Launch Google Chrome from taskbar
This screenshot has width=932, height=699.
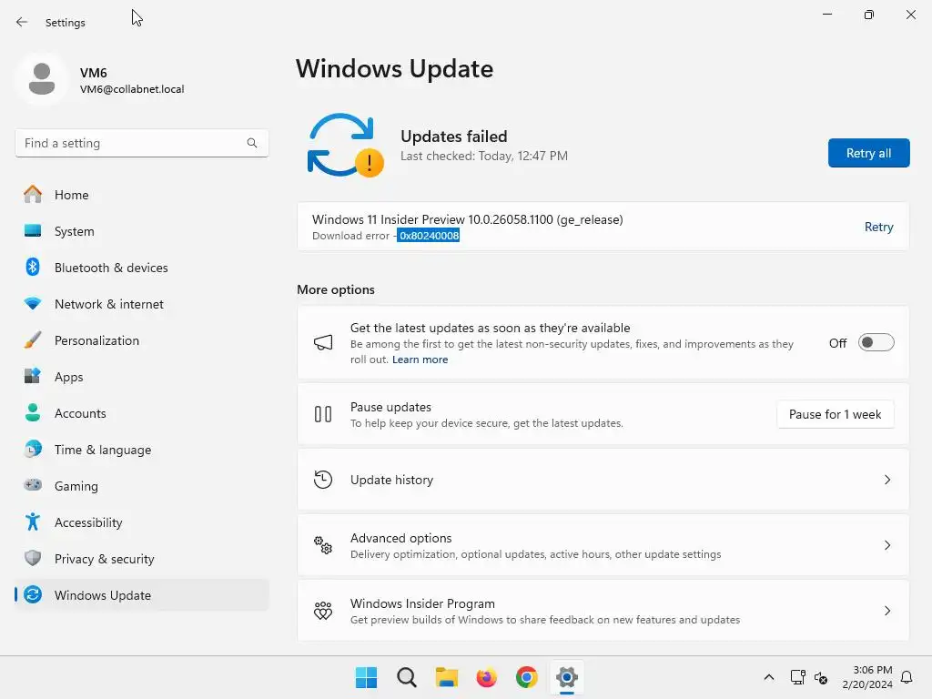pos(527,677)
